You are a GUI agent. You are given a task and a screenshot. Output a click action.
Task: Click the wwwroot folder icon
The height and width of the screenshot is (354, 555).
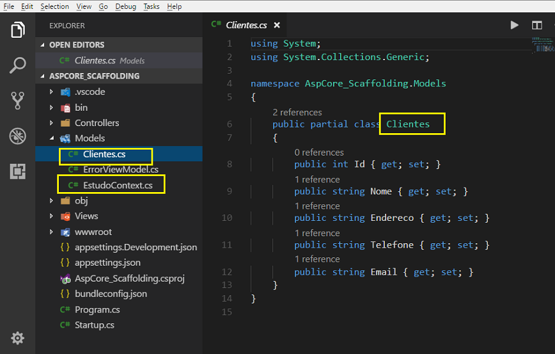pos(65,232)
